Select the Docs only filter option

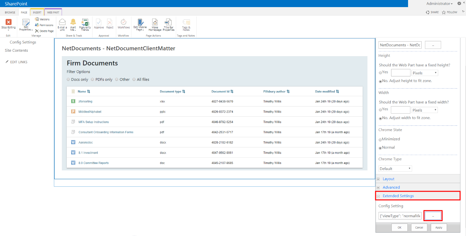click(68, 79)
